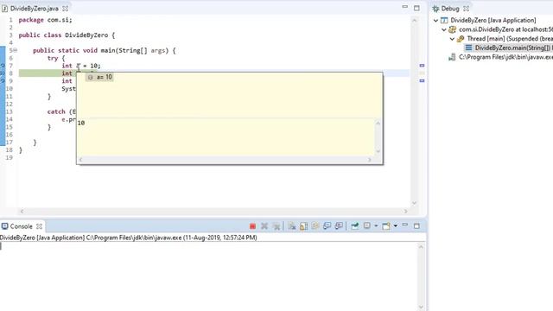
Task: Toggle Scroll Lock in Console toolbar
Action: point(303,226)
